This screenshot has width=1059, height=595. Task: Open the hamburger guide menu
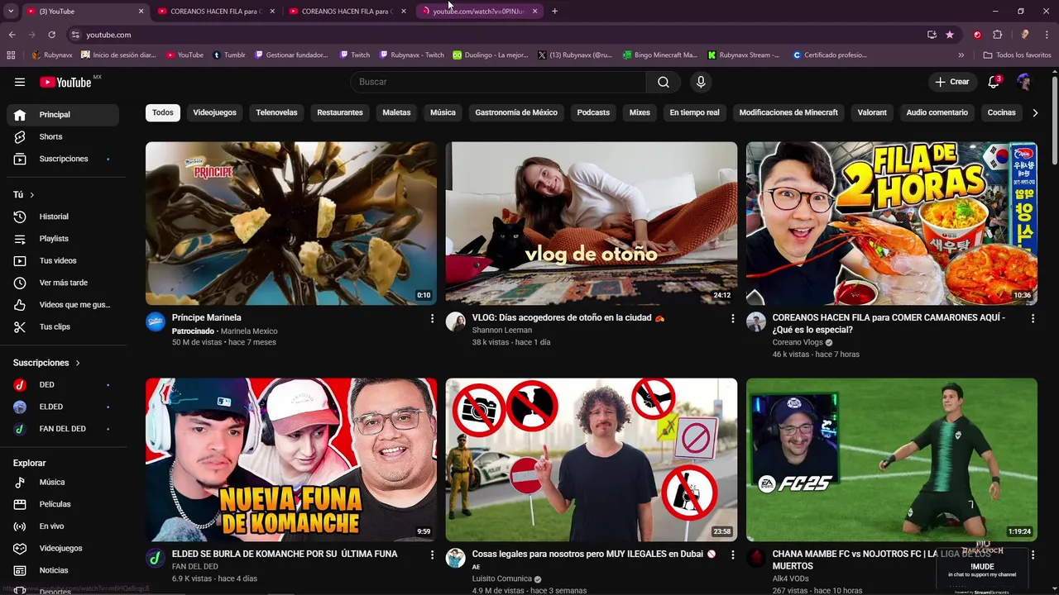(x=20, y=82)
